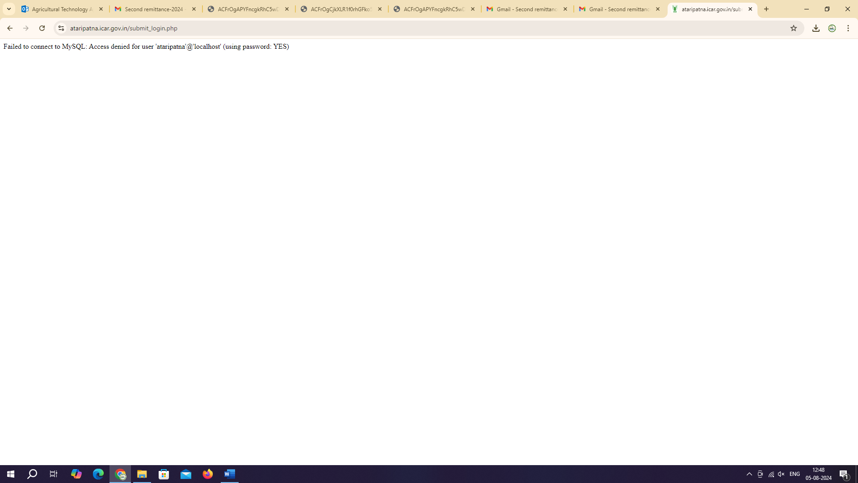
Task: Open the Windows Start menu
Action: click(x=11, y=474)
